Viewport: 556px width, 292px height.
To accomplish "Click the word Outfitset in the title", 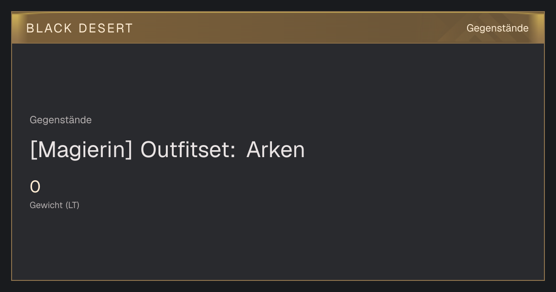I will coord(185,150).
